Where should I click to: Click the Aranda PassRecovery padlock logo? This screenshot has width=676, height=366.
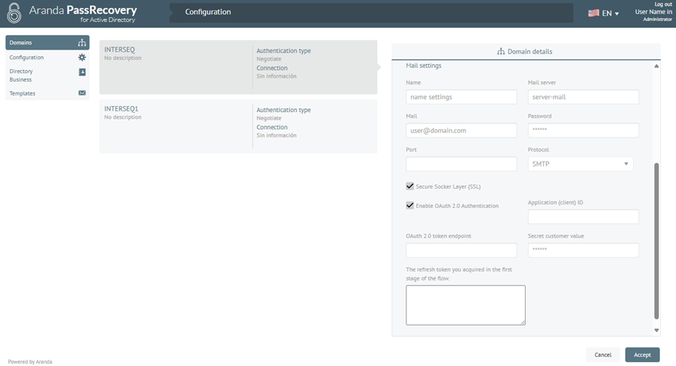[14, 13]
